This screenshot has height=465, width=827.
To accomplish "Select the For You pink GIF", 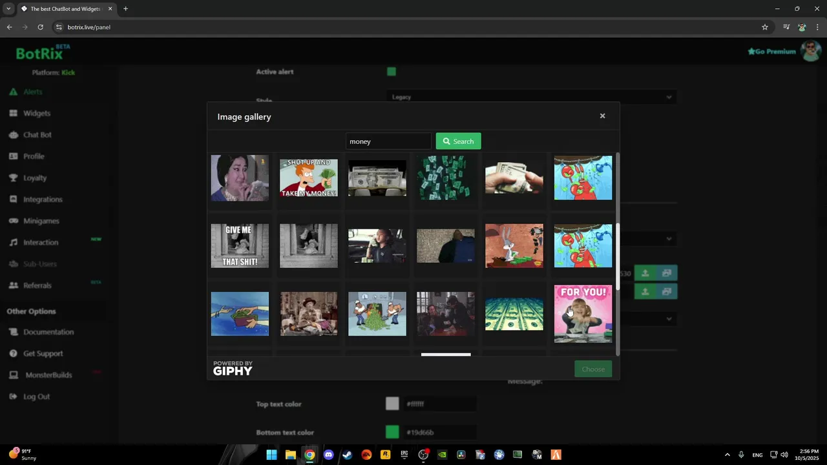I will (583, 314).
